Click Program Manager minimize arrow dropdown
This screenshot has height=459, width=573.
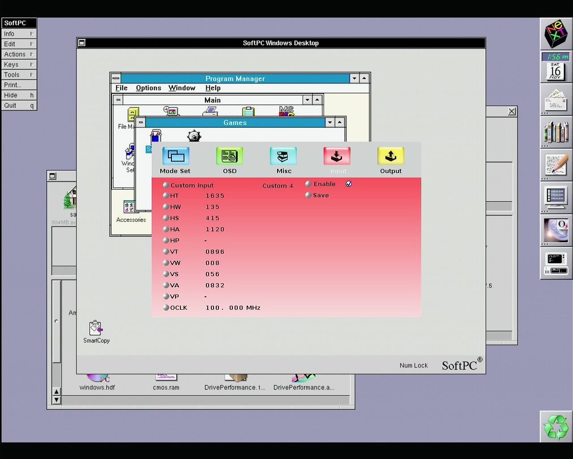coord(354,78)
